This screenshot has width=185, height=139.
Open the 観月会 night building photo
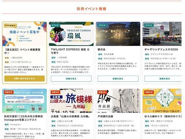tap(118, 34)
